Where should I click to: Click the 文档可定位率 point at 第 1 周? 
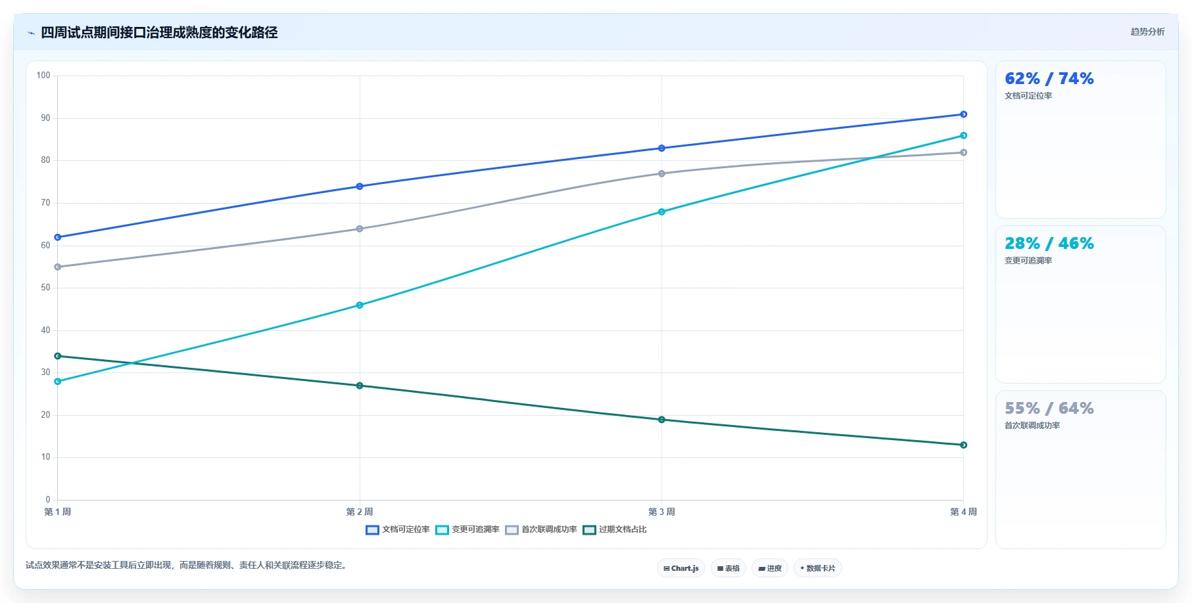coord(58,237)
